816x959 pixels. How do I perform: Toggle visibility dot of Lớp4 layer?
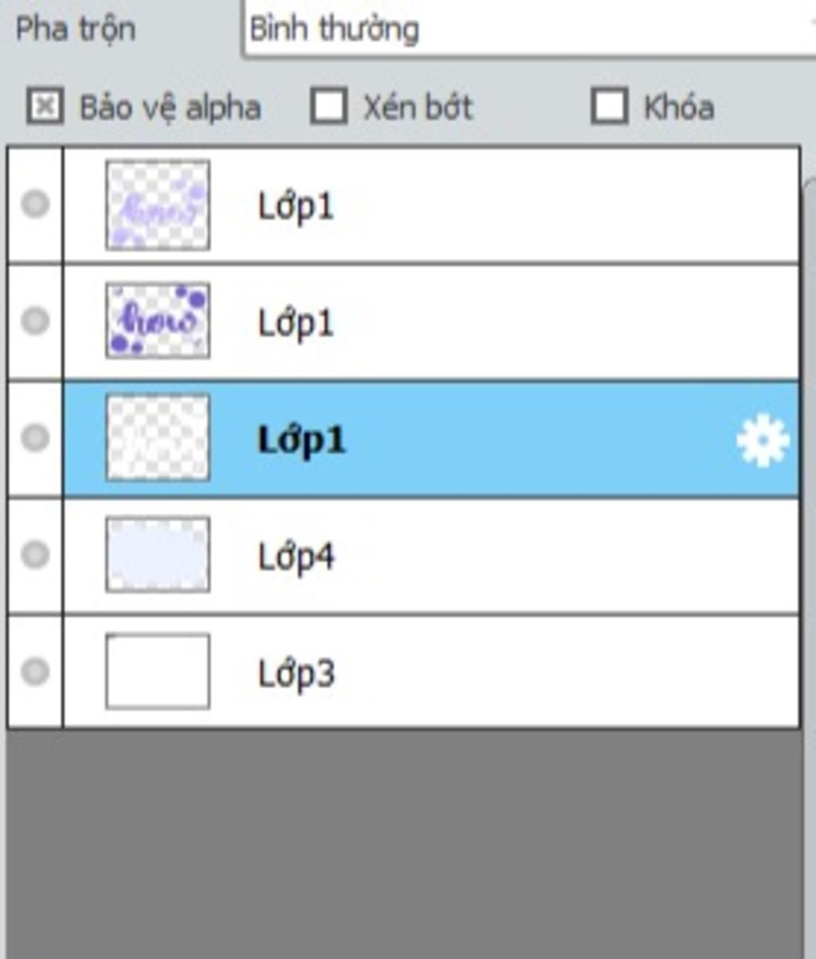tap(34, 554)
